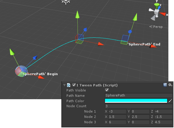Toggle the Persp projection label

(x=156, y=27)
